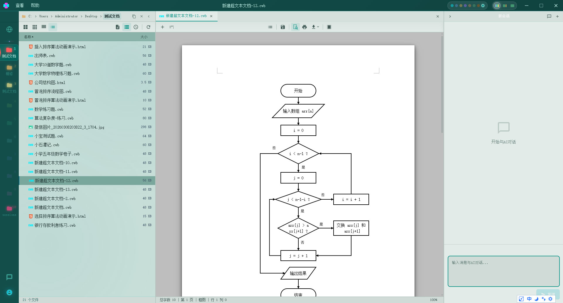Click the globe icon in left sidebar
This screenshot has width=563, height=303.
coord(9,29)
